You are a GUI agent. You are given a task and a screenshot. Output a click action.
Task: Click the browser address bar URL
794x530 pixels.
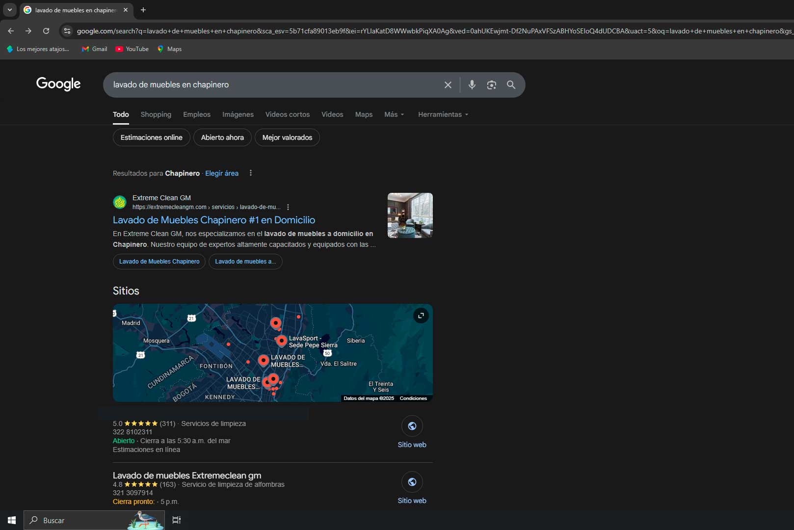434,31
